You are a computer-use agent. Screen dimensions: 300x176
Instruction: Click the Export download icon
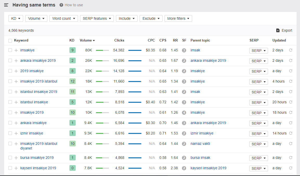tap(278, 30)
